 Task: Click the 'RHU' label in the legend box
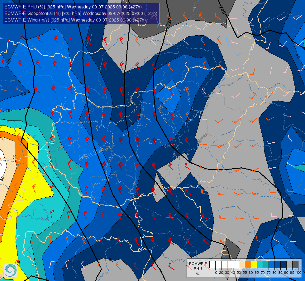198,269
